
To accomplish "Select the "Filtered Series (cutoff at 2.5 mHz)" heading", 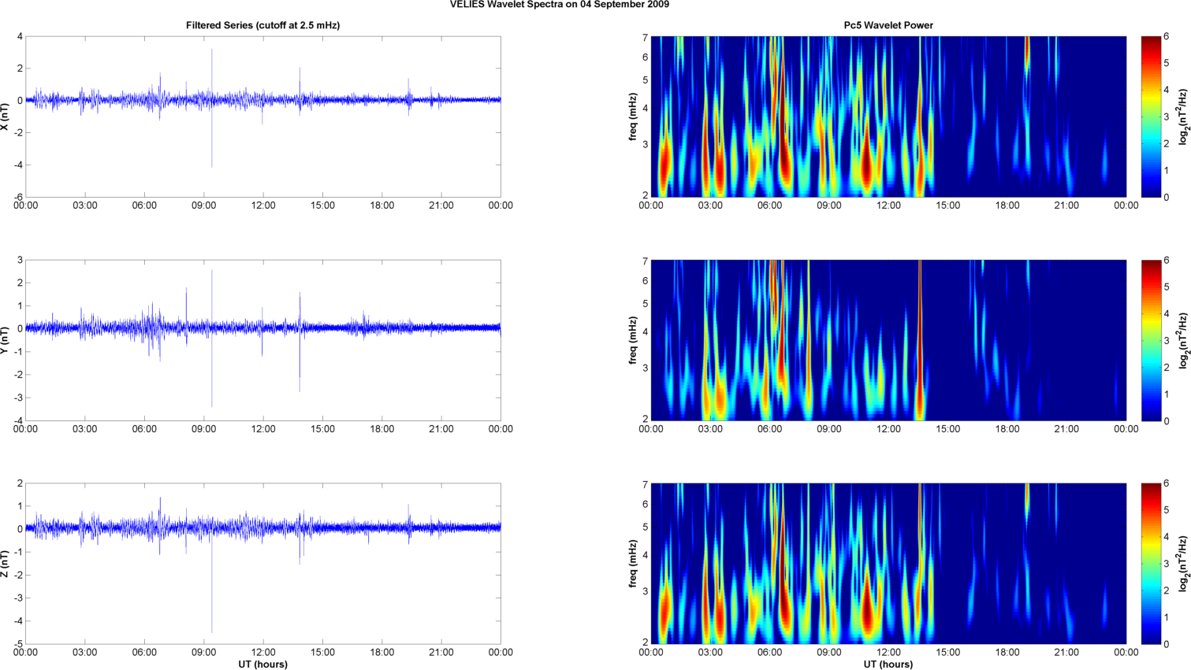I will click(263, 25).
